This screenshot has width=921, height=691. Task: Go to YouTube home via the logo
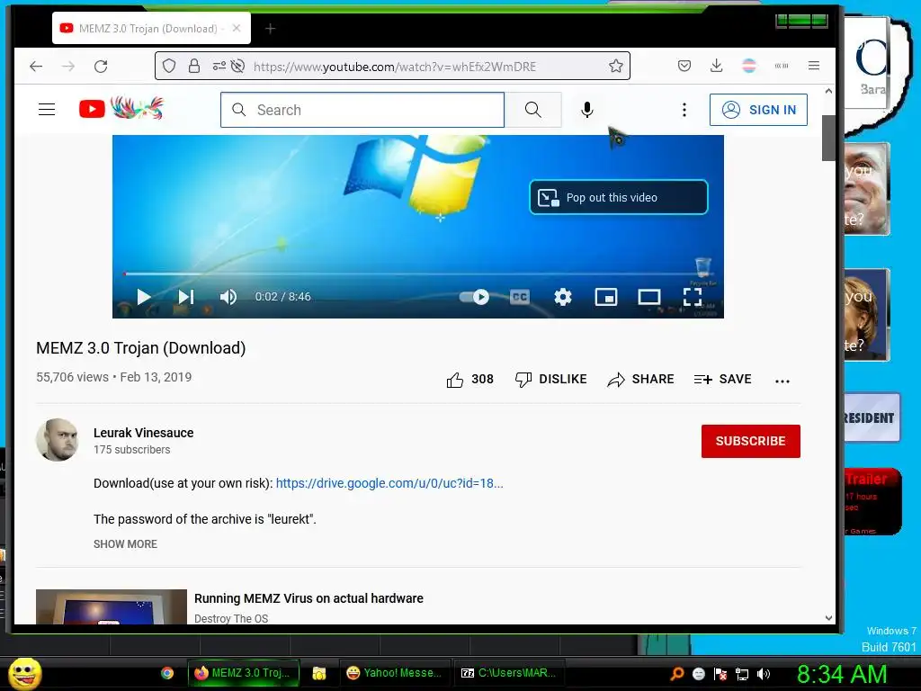coord(121,109)
